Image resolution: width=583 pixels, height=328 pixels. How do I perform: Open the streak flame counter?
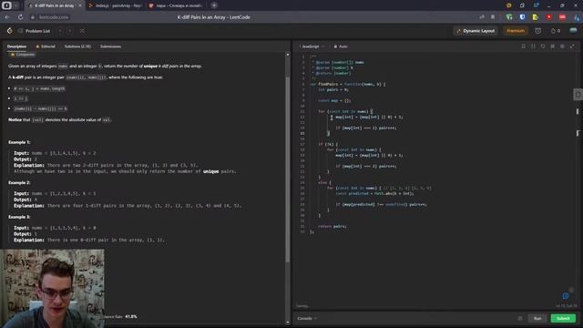(x=556, y=31)
